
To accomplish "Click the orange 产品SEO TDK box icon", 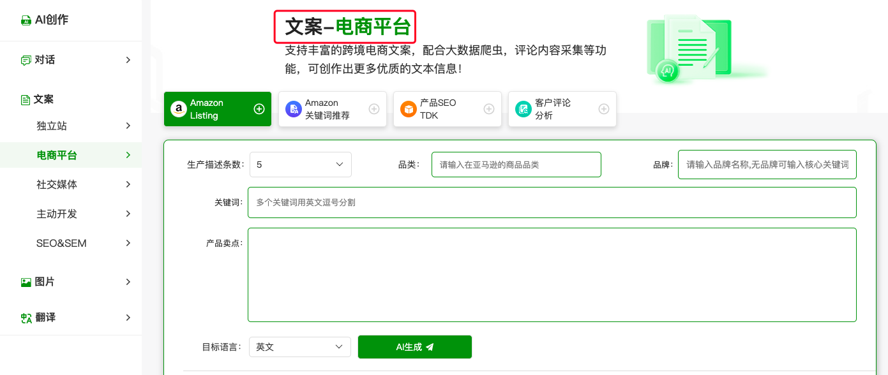I will [408, 109].
